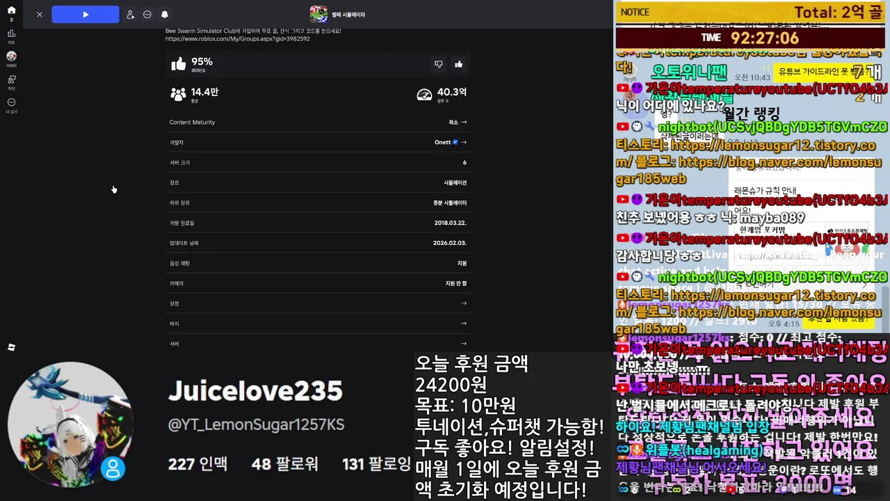Click the TIME 92:27:06 timer
This screenshot has height=501, width=890.
click(750, 38)
